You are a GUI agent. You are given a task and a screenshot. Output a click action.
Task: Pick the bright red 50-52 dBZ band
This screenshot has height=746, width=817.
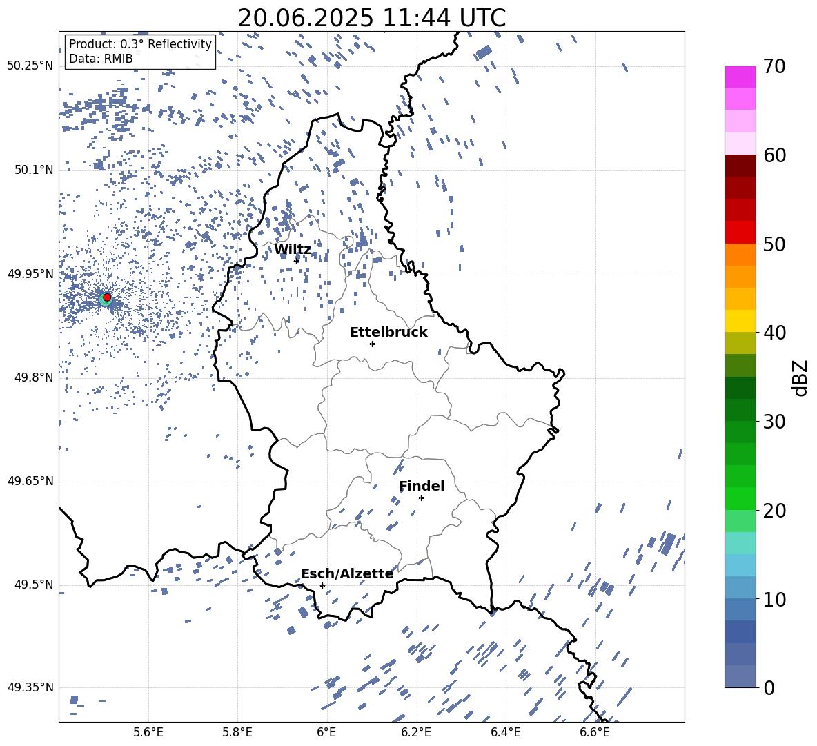[740, 233]
